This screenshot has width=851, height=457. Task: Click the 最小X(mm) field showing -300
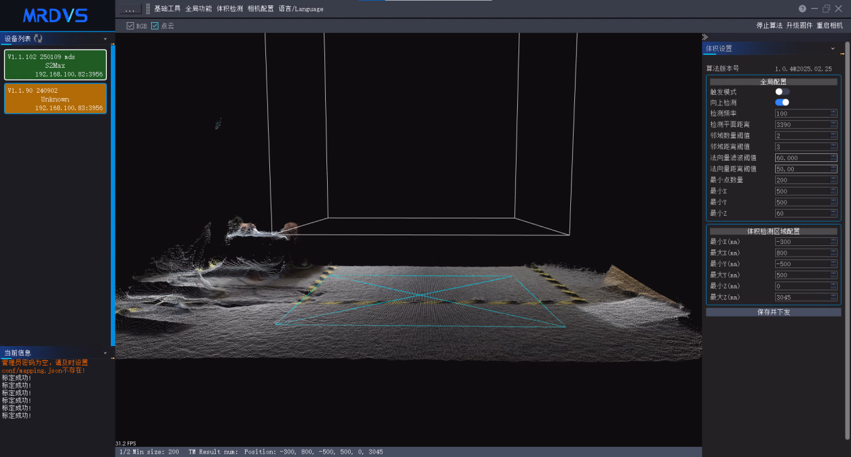[806, 242]
